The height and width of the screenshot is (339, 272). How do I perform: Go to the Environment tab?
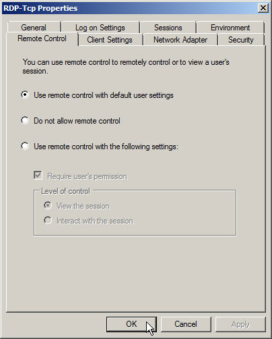click(x=230, y=28)
